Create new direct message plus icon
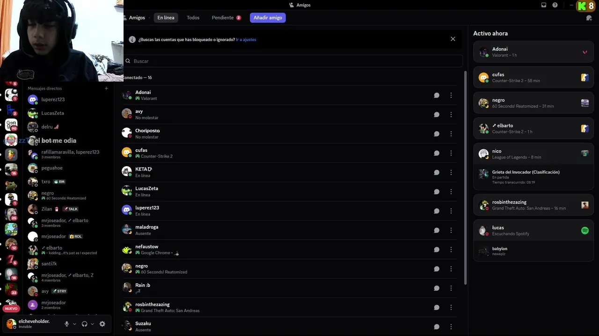Screen dimensions: 599x336 pyautogui.click(x=106, y=88)
